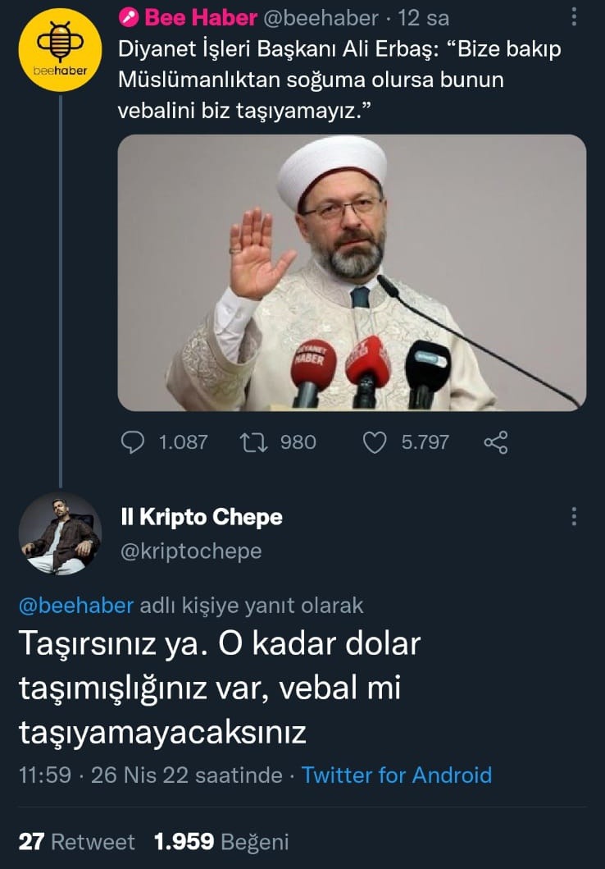Click the @beehaber mention in the reply
605x869 pixels.
click(75, 606)
